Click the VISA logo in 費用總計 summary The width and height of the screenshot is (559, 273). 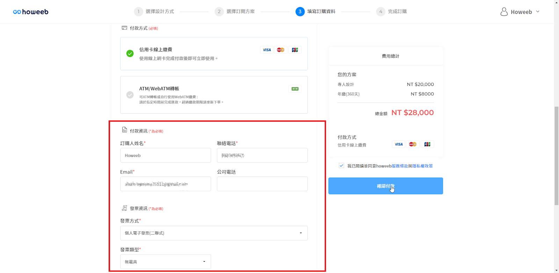pyautogui.click(x=399, y=144)
